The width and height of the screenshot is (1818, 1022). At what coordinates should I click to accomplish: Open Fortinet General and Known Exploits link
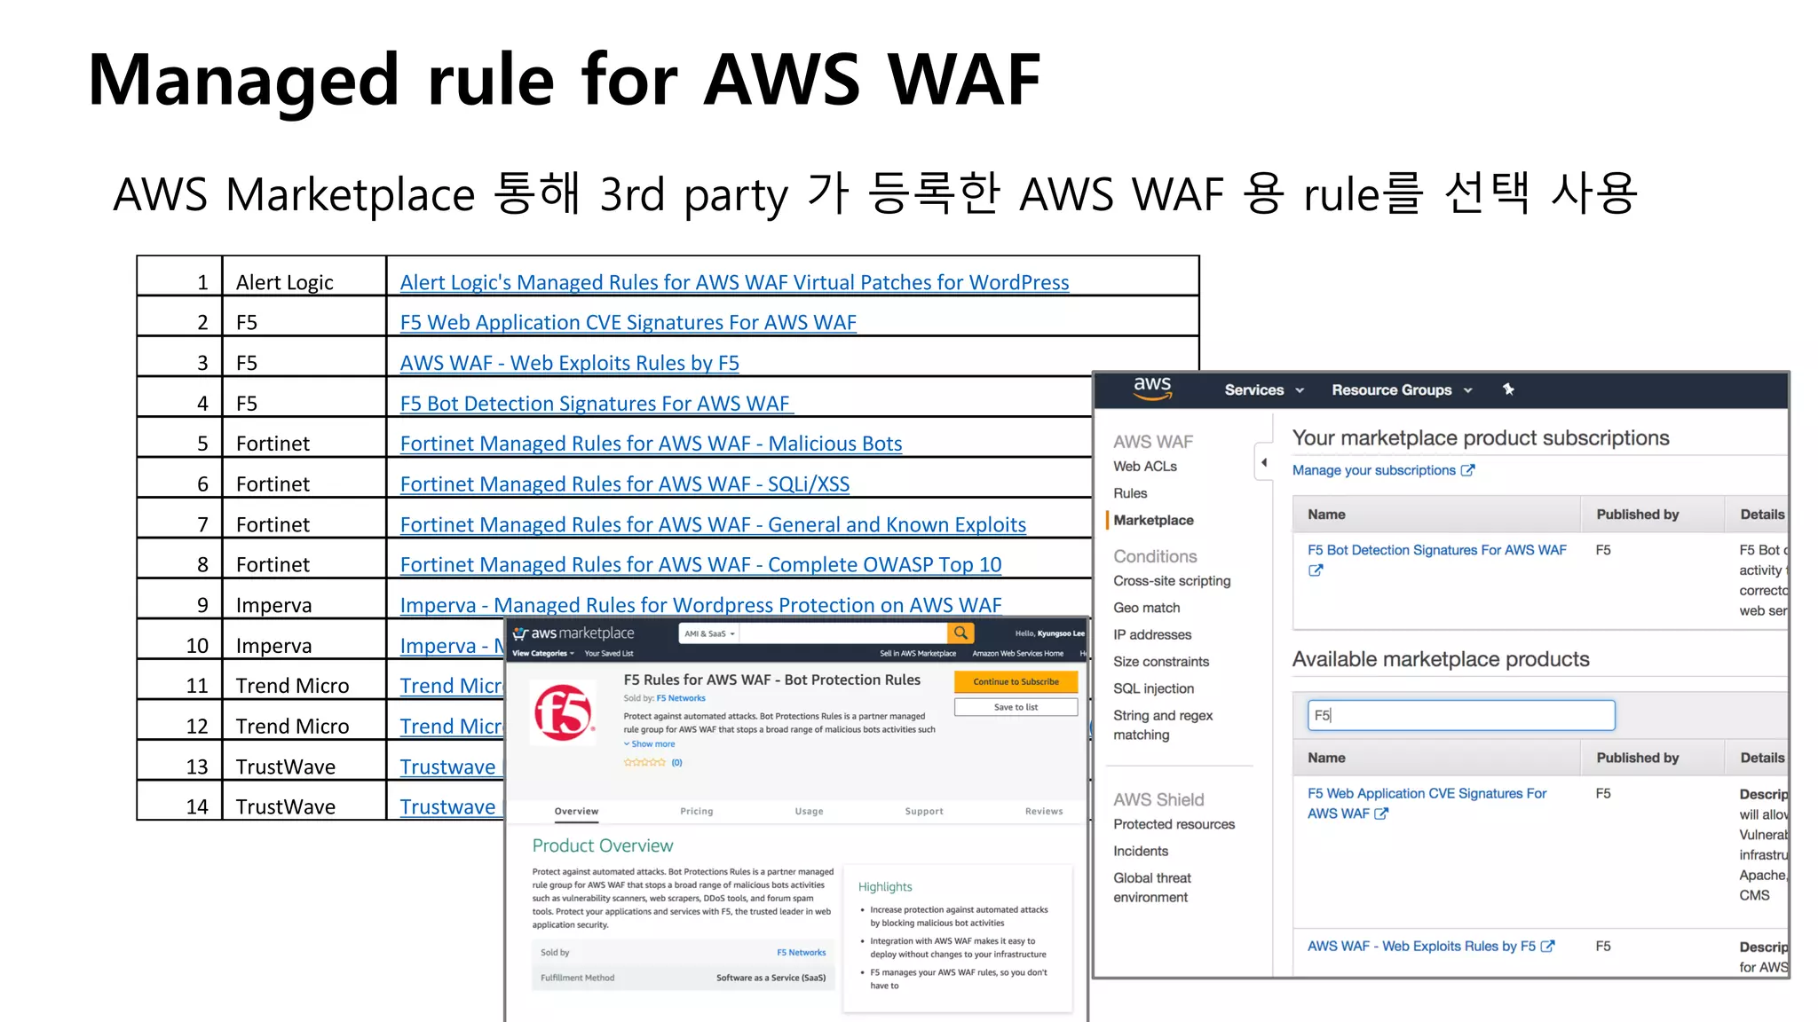713,525
